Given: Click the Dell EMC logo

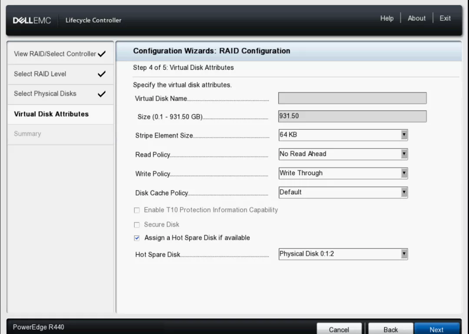Looking at the screenshot, I should (x=32, y=20).
